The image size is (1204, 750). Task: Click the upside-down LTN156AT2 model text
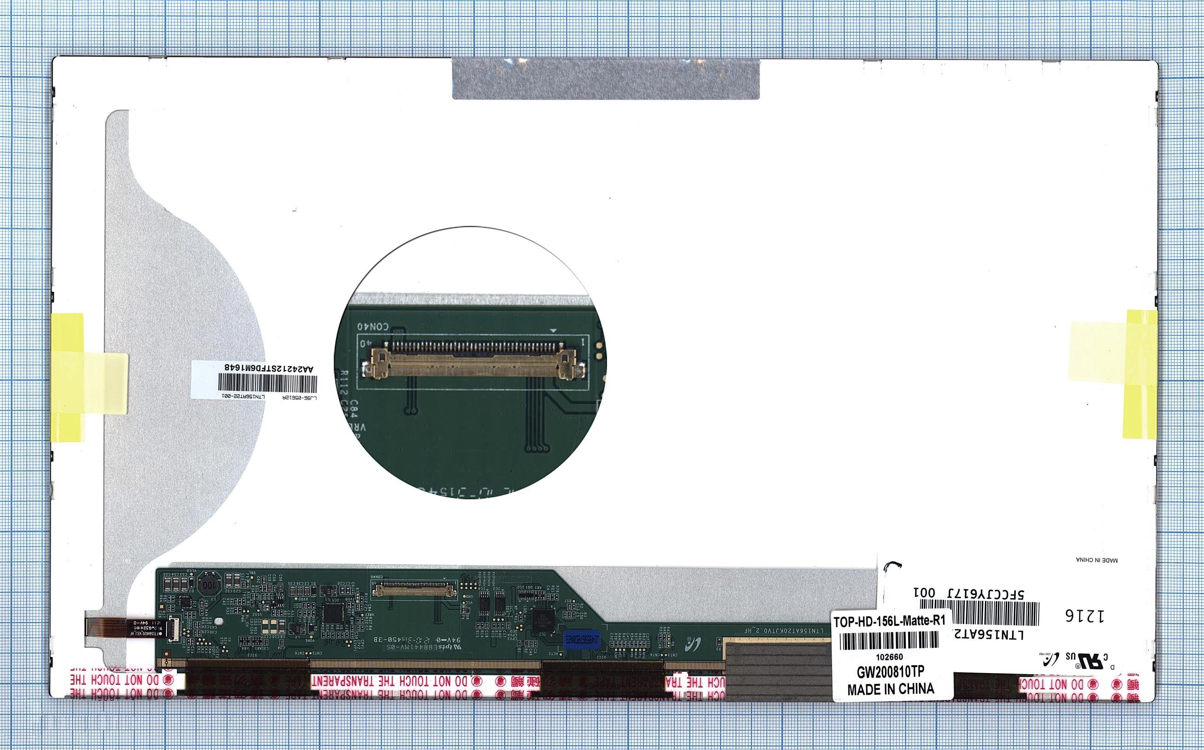tap(989, 635)
